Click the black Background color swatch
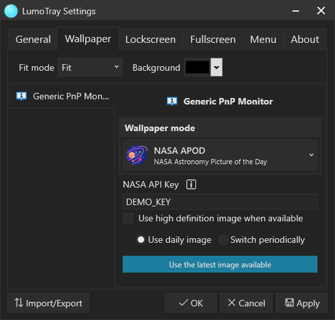335x320 pixels. pyautogui.click(x=197, y=68)
